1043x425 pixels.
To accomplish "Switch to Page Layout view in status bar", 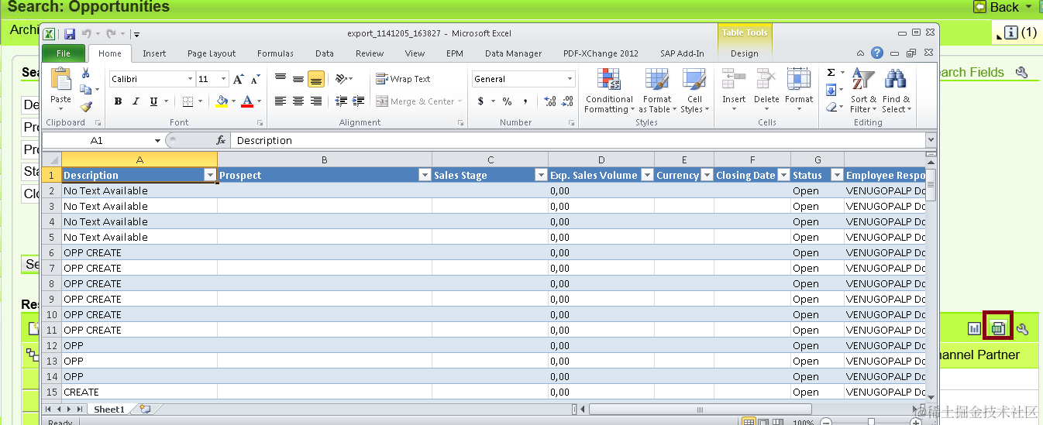I will click(762, 423).
